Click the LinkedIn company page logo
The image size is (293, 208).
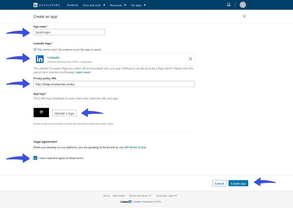point(40,59)
